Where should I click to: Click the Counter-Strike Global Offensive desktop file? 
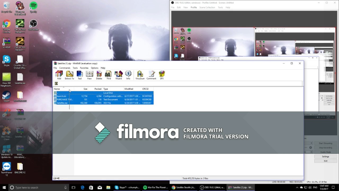[x=20, y=62]
